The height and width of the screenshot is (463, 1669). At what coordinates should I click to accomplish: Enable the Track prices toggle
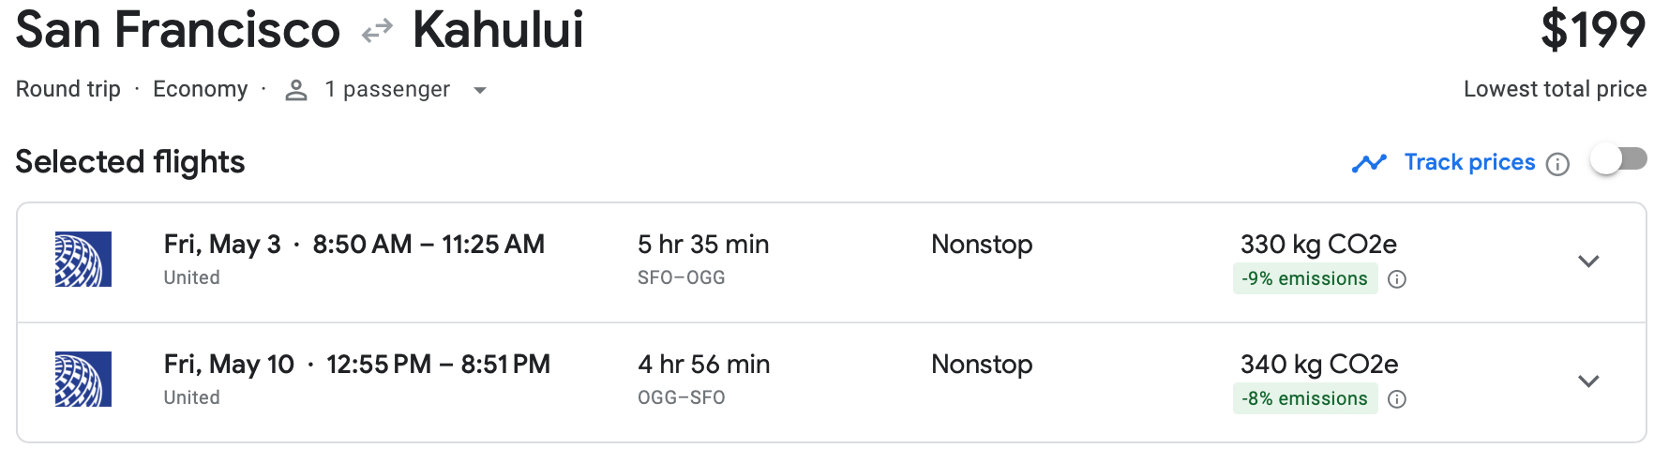[1618, 159]
